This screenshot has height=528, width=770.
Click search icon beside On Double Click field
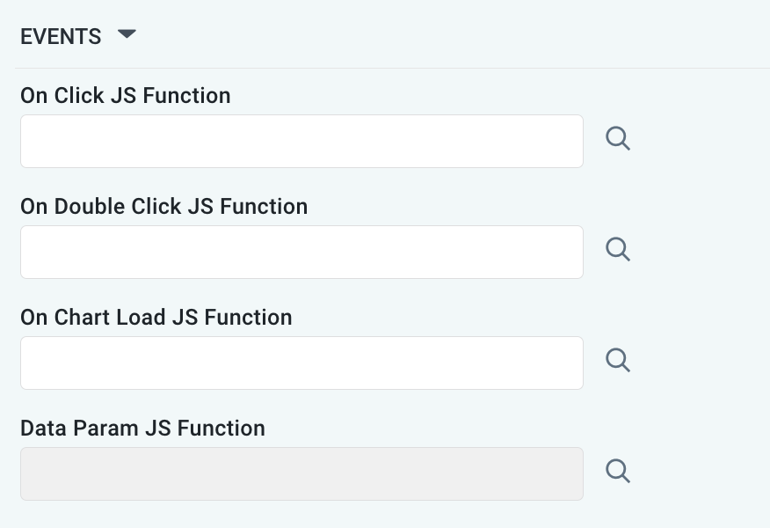(x=618, y=250)
